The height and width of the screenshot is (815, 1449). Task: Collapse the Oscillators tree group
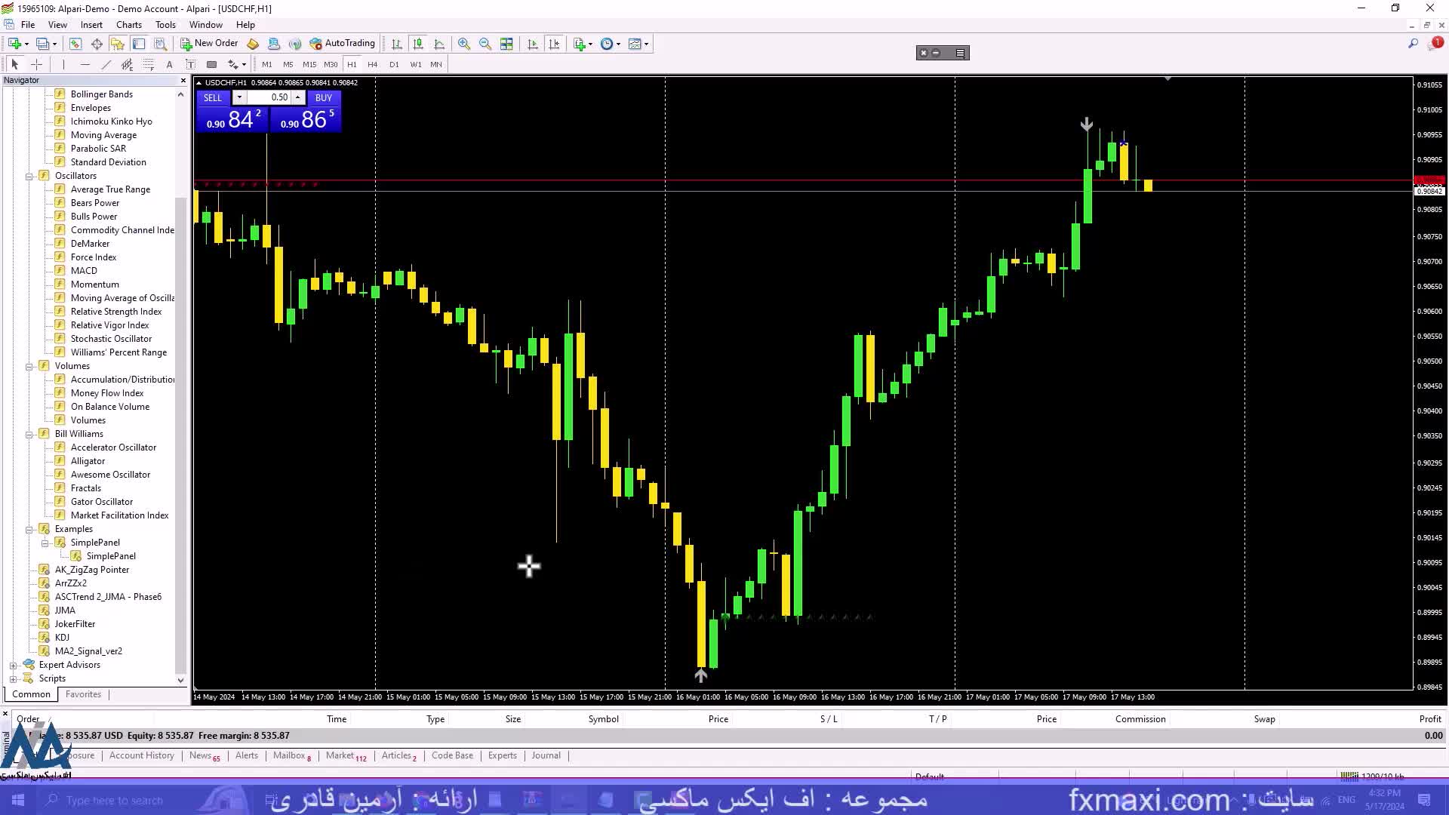[29, 176]
